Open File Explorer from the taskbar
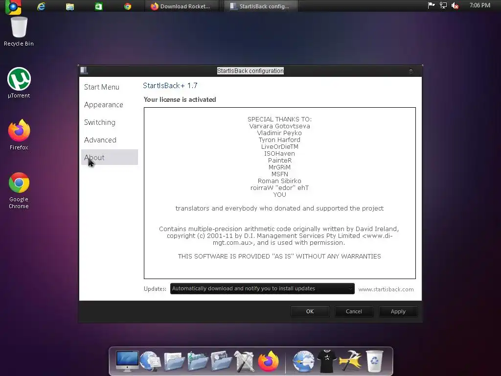 click(x=69, y=6)
